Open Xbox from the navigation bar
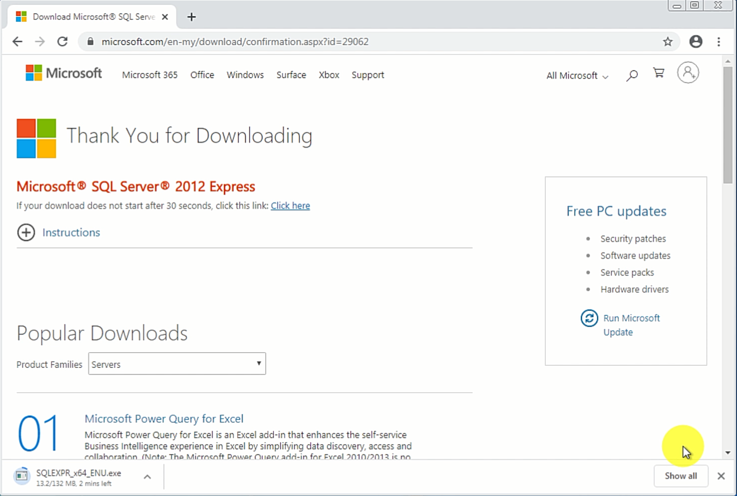737x496 pixels. coord(329,75)
